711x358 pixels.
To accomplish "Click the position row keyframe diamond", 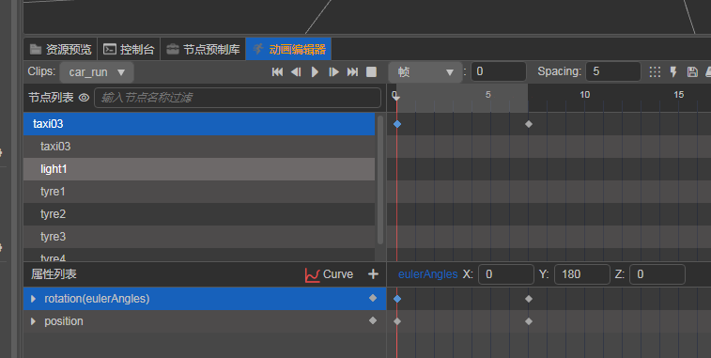I will coord(373,320).
